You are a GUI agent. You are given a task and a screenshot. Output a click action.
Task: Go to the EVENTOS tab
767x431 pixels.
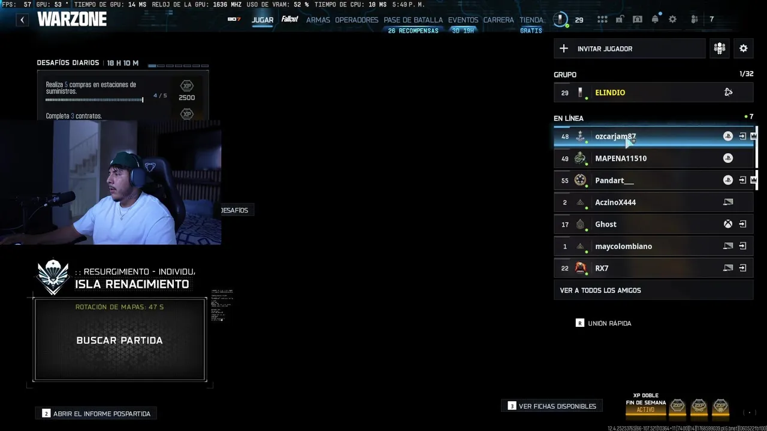click(463, 20)
